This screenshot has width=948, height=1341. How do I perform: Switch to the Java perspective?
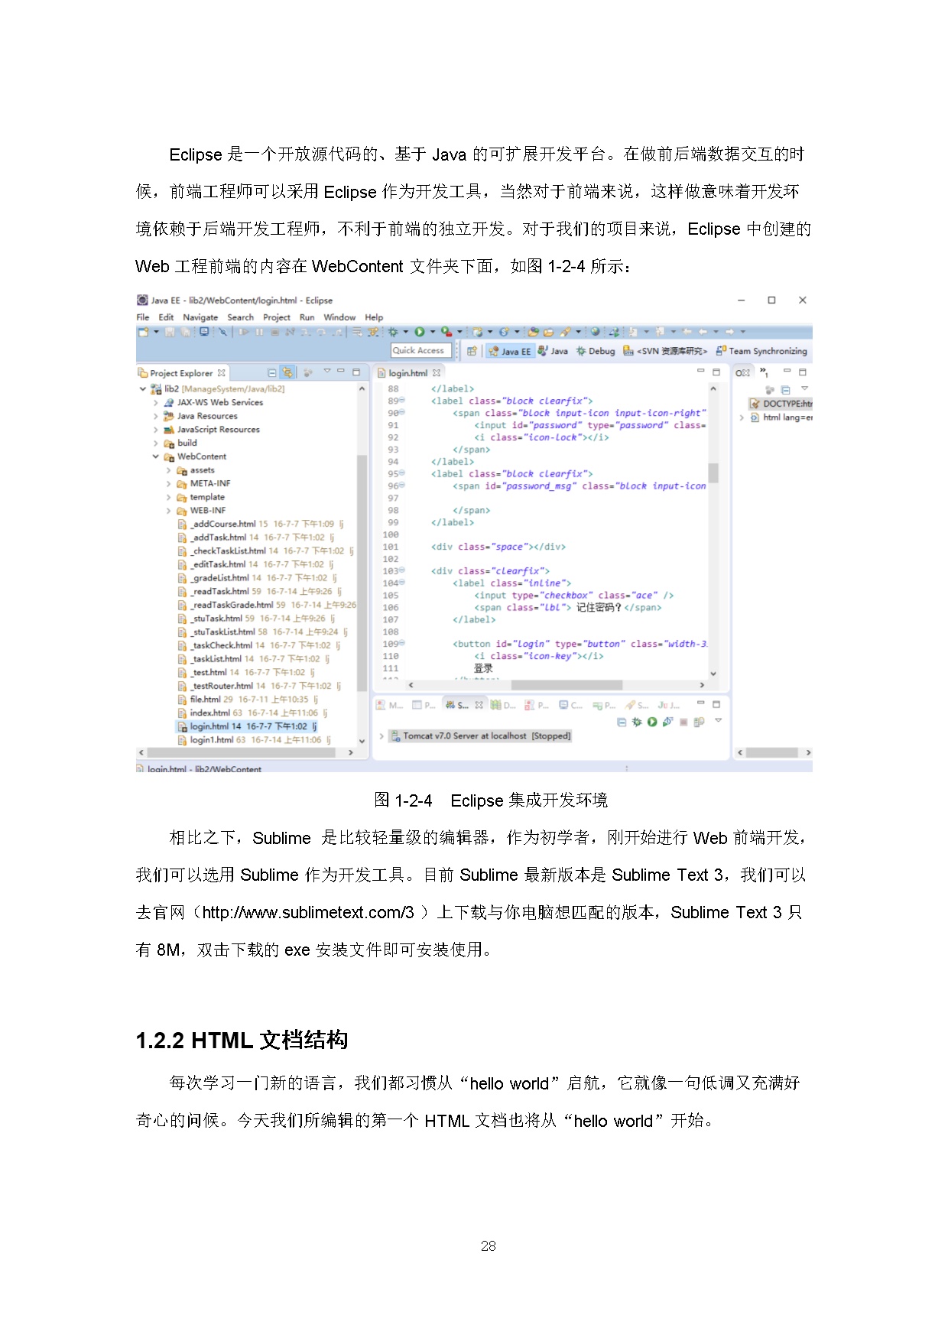point(553,351)
